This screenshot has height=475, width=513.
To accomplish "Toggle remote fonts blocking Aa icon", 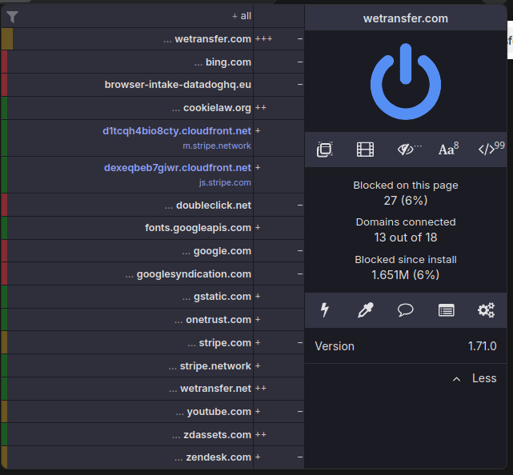I will [448, 149].
